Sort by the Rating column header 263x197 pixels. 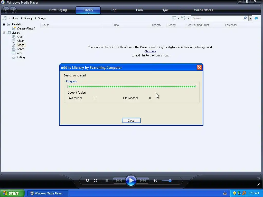[x=176, y=25]
